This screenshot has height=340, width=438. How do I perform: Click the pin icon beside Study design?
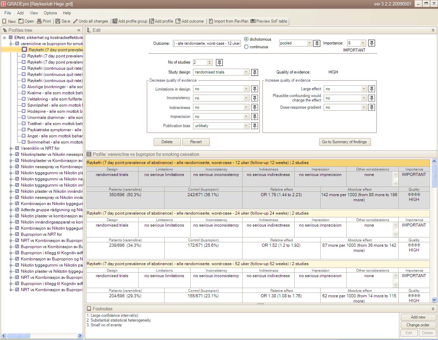[254, 72]
